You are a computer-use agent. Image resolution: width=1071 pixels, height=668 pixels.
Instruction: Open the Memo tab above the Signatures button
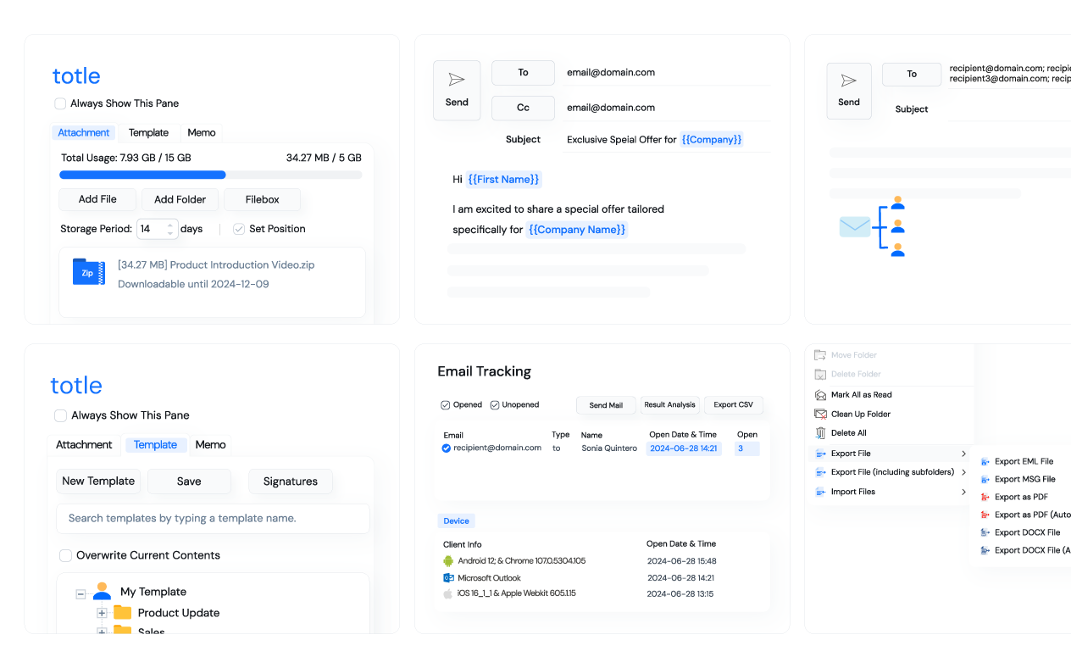click(x=211, y=445)
